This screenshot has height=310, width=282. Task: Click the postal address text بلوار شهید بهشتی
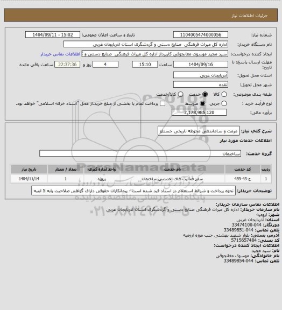click(217, 235)
